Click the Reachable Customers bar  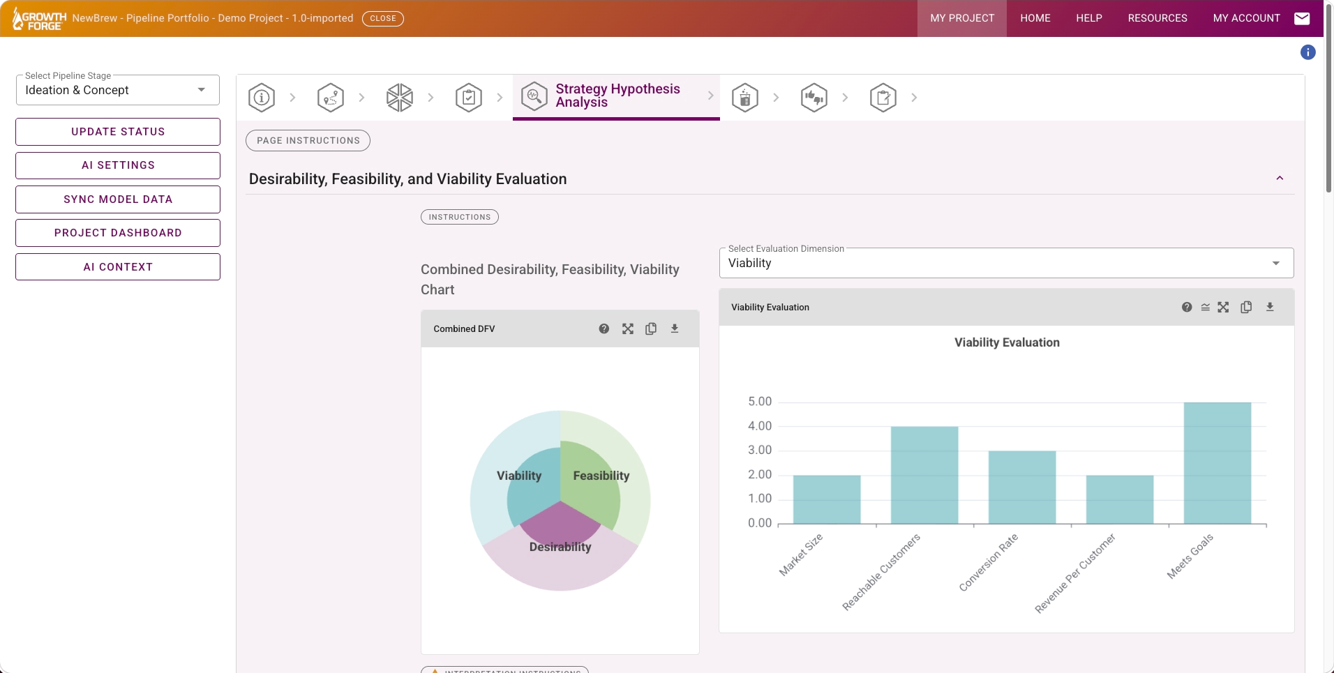coord(924,475)
